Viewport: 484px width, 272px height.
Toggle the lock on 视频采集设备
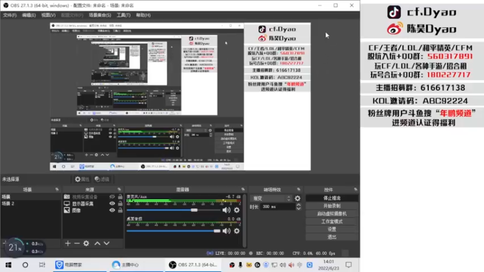click(x=120, y=196)
